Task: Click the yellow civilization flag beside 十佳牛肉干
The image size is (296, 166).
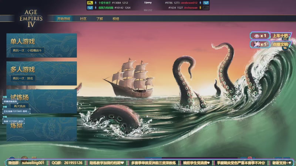Action: coord(90,3)
